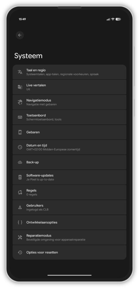
Task: Tap the bottom navigation gesture bar
Action: pyautogui.click(x=69, y=275)
